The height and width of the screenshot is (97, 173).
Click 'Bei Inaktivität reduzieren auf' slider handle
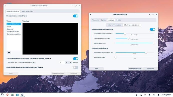coord(146,52)
